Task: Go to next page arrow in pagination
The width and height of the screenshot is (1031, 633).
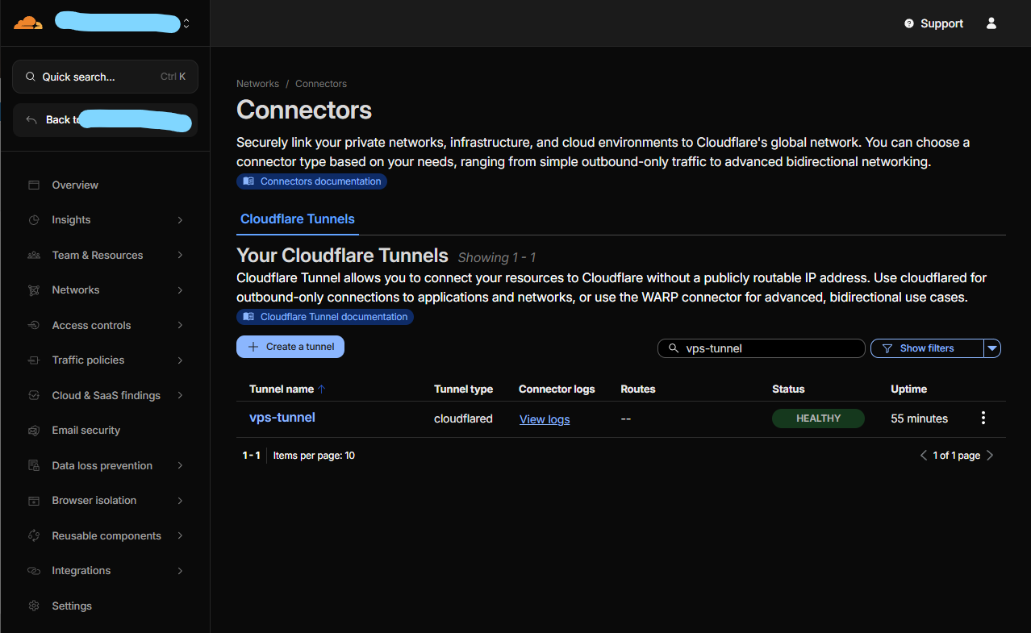Action: pos(990,456)
